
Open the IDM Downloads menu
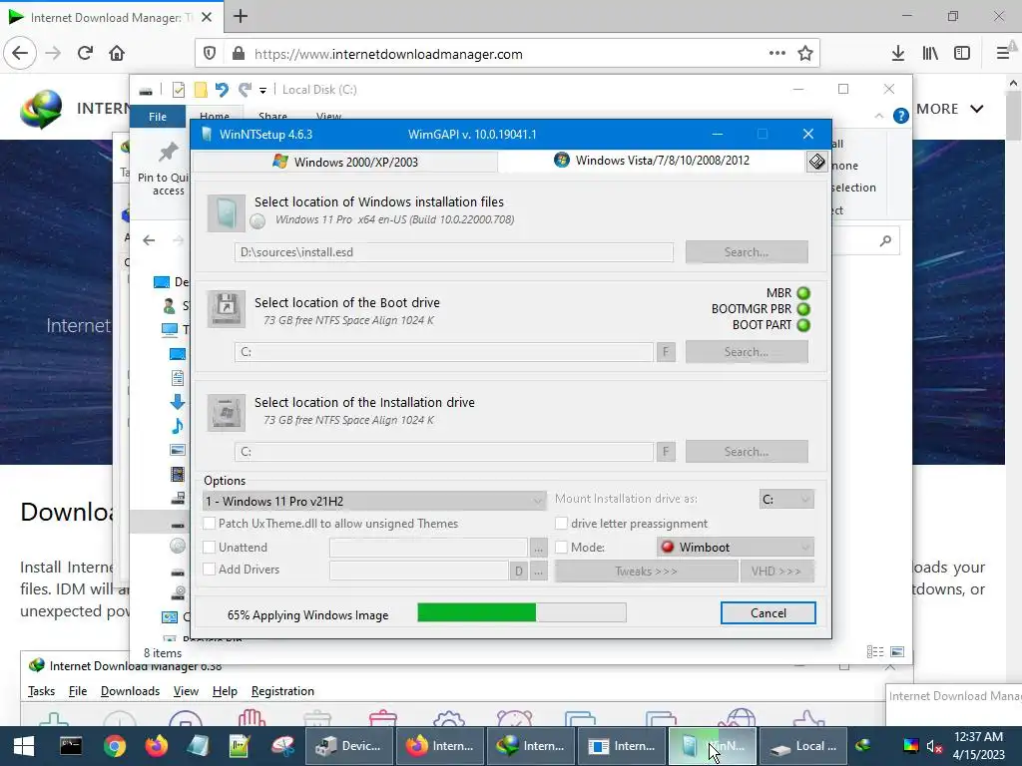click(130, 691)
